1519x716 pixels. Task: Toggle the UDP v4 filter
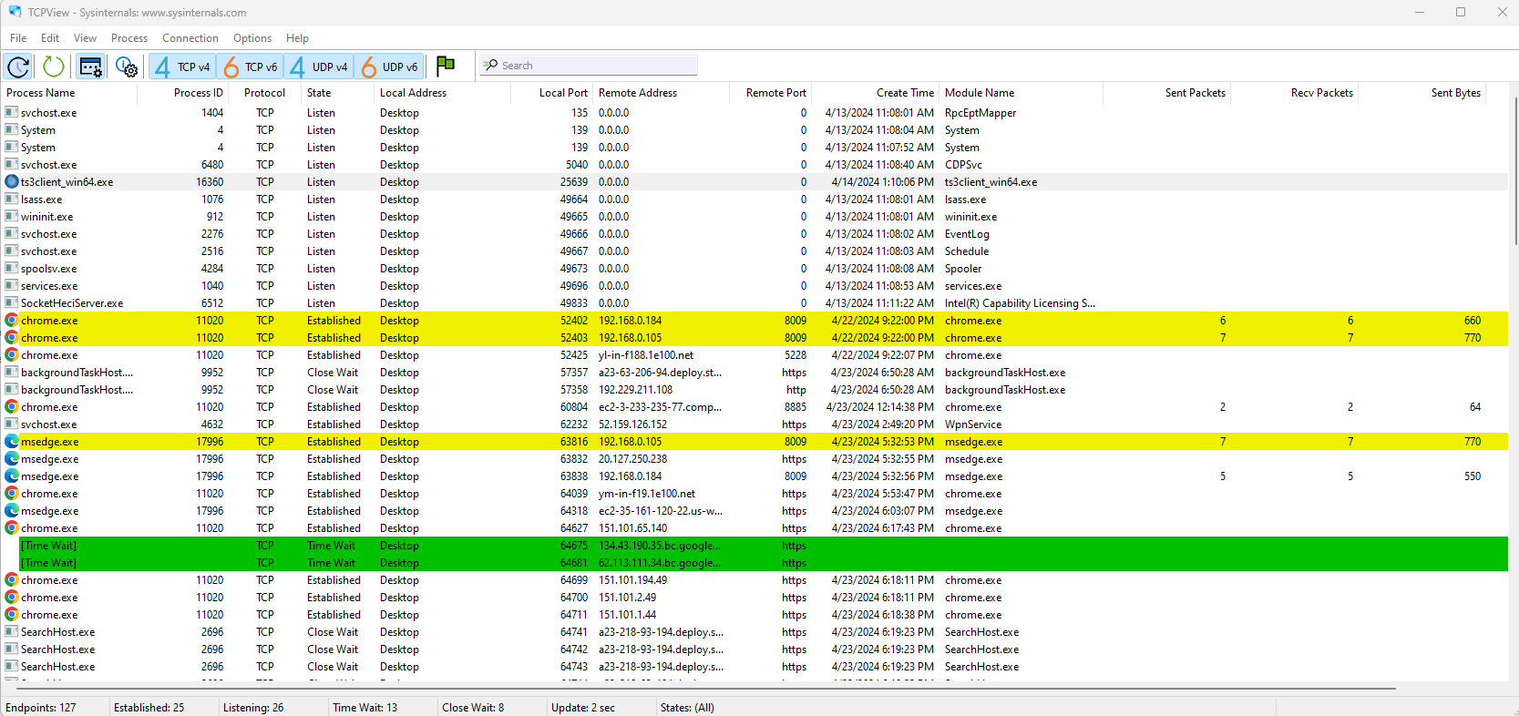coord(319,66)
